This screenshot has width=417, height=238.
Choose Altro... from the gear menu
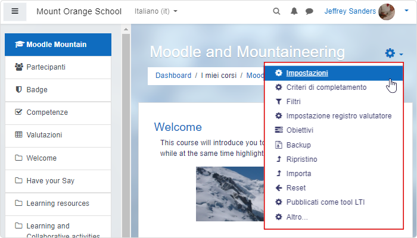point(334,217)
